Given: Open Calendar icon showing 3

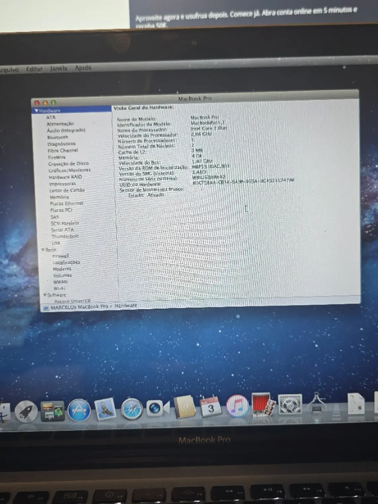Looking at the screenshot, I should click(x=211, y=407).
